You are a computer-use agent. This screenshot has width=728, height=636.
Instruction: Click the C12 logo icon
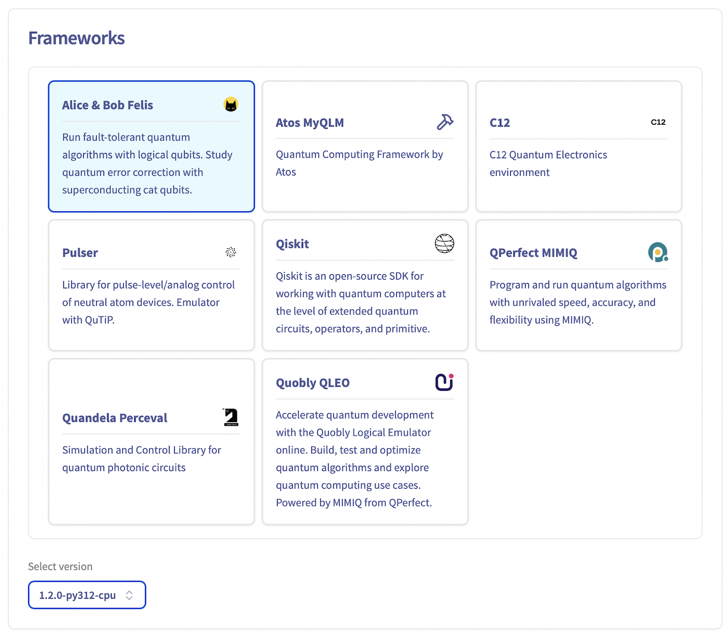point(658,122)
